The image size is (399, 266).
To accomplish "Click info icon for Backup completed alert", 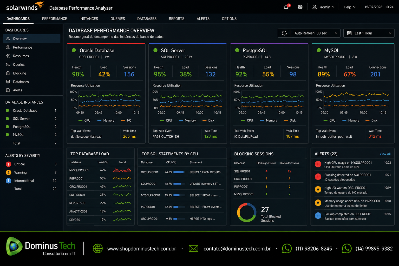I will point(318,216).
